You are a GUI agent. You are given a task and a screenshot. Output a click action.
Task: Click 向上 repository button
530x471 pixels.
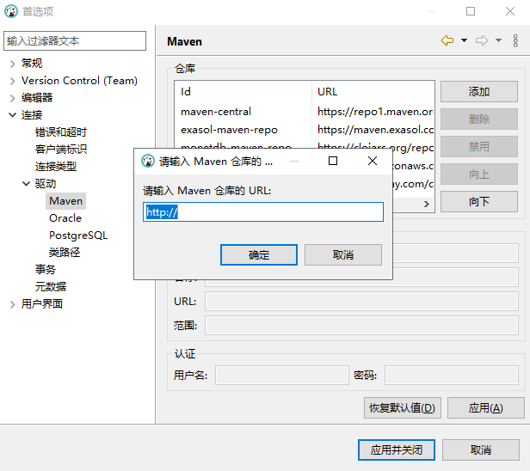(x=479, y=174)
